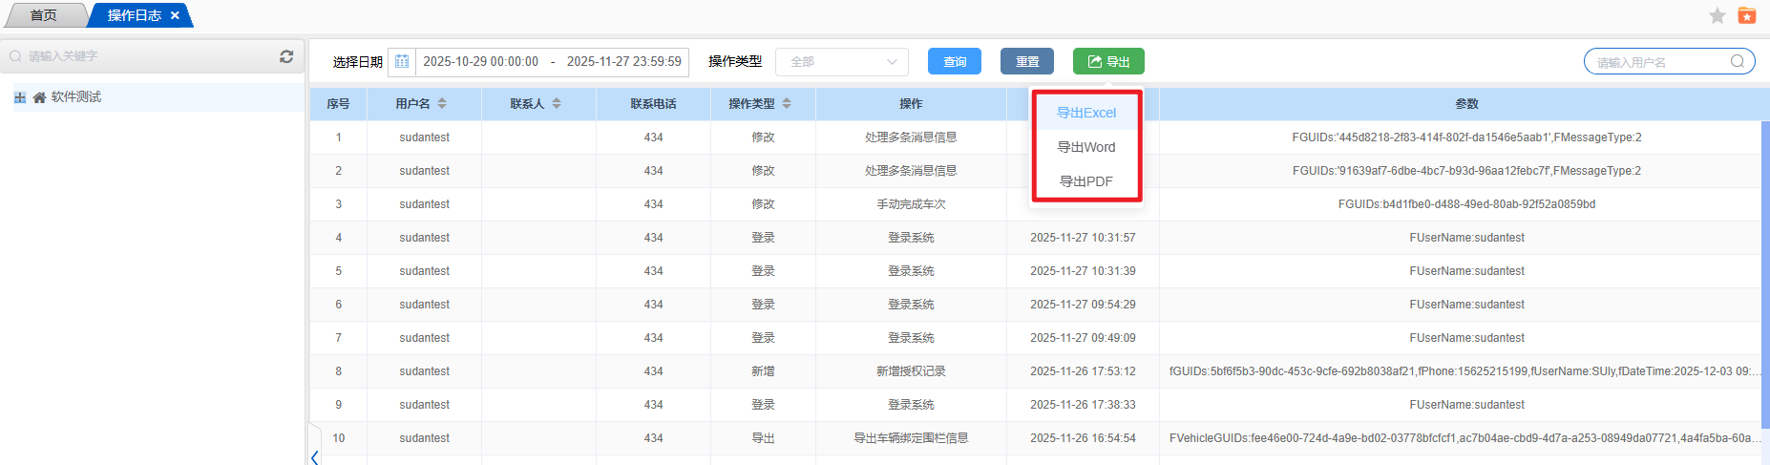Close the 操作日志 tab
Viewport: 1770px width, 465px height.
175,16
